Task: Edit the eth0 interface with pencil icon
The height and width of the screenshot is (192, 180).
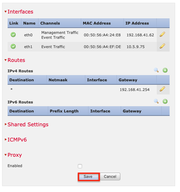Action: (162, 34)
